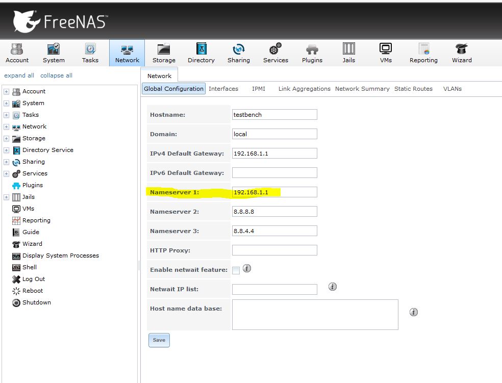Screen dimensions: 502x383
Task: Expand the Storage tree node
Action: click(6, 139)
